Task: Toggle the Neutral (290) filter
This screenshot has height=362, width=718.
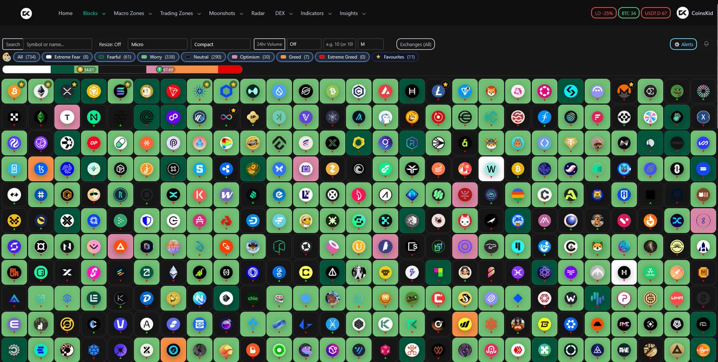Action: click(x=203, y=57)
